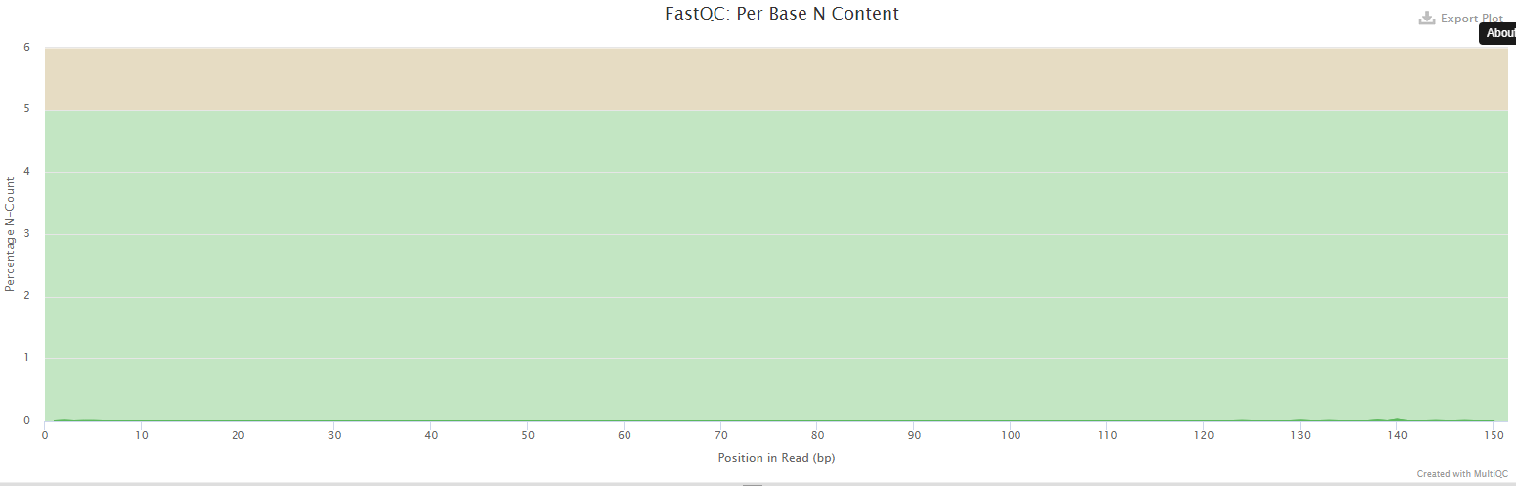The image size is (1516, 486).
Task: Click the x-axis tick labeled 70
Action: coord(720,435)
